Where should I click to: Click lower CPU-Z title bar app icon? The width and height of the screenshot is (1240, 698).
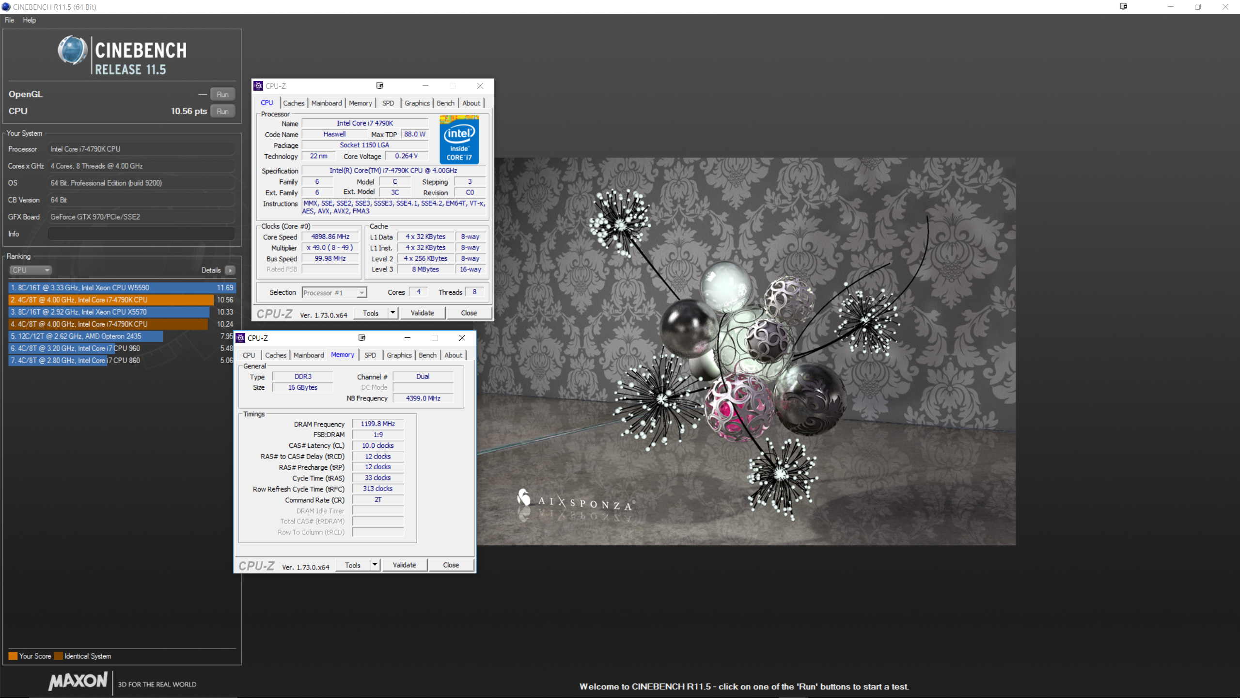pyautogui.click(x=240, y=338)
